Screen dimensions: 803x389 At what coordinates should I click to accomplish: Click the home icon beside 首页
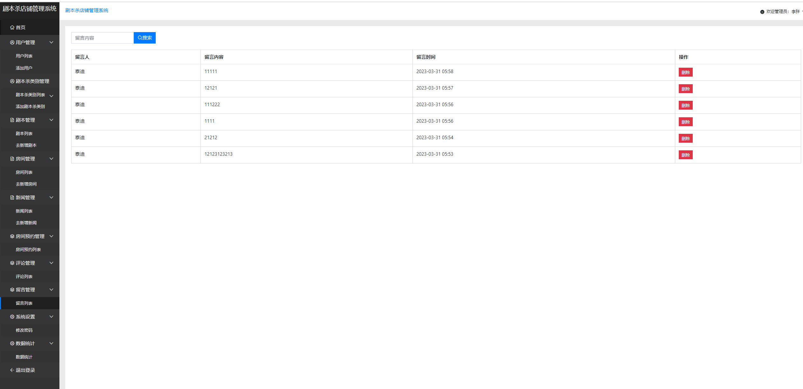(x=12, y=28)
